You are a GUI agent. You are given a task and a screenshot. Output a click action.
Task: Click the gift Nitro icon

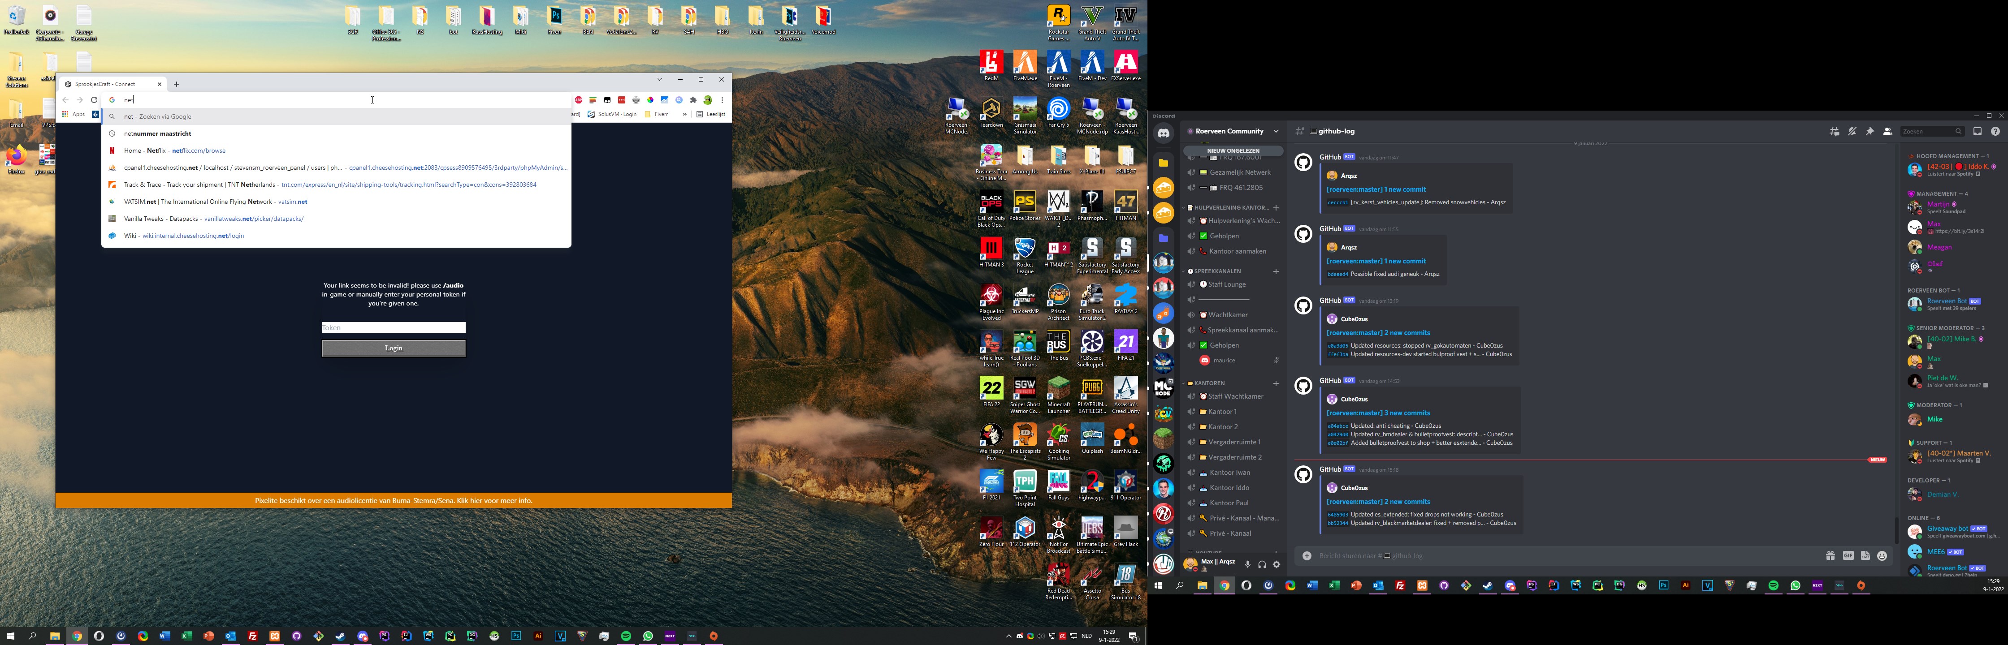click(1830, 556)
